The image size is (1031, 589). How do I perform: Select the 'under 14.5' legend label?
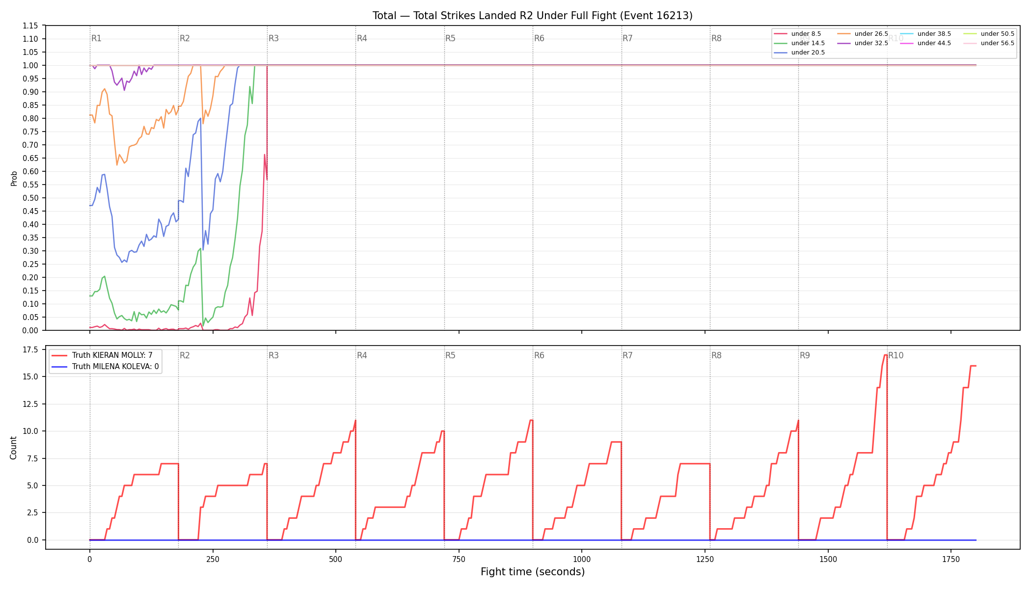tap(808, 43)
